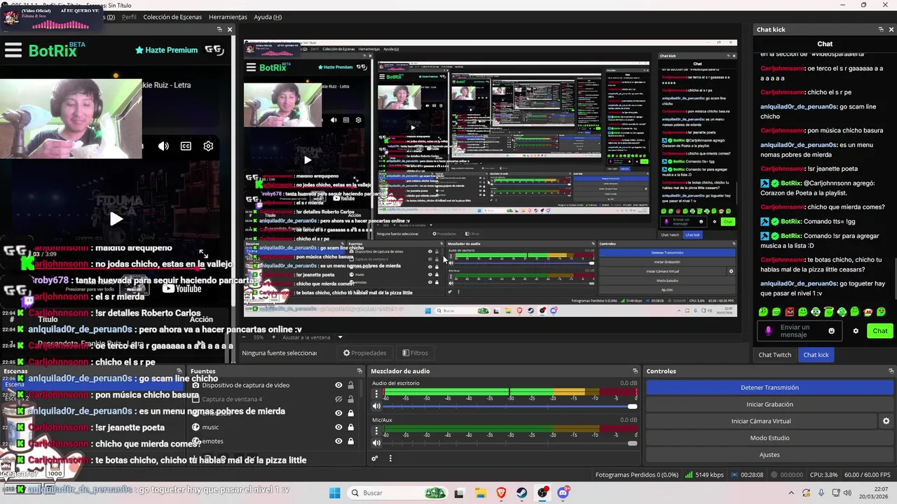This screenshot has width=897, height=504.
Task: Open Ajustes in Controles
Action: 769,454
